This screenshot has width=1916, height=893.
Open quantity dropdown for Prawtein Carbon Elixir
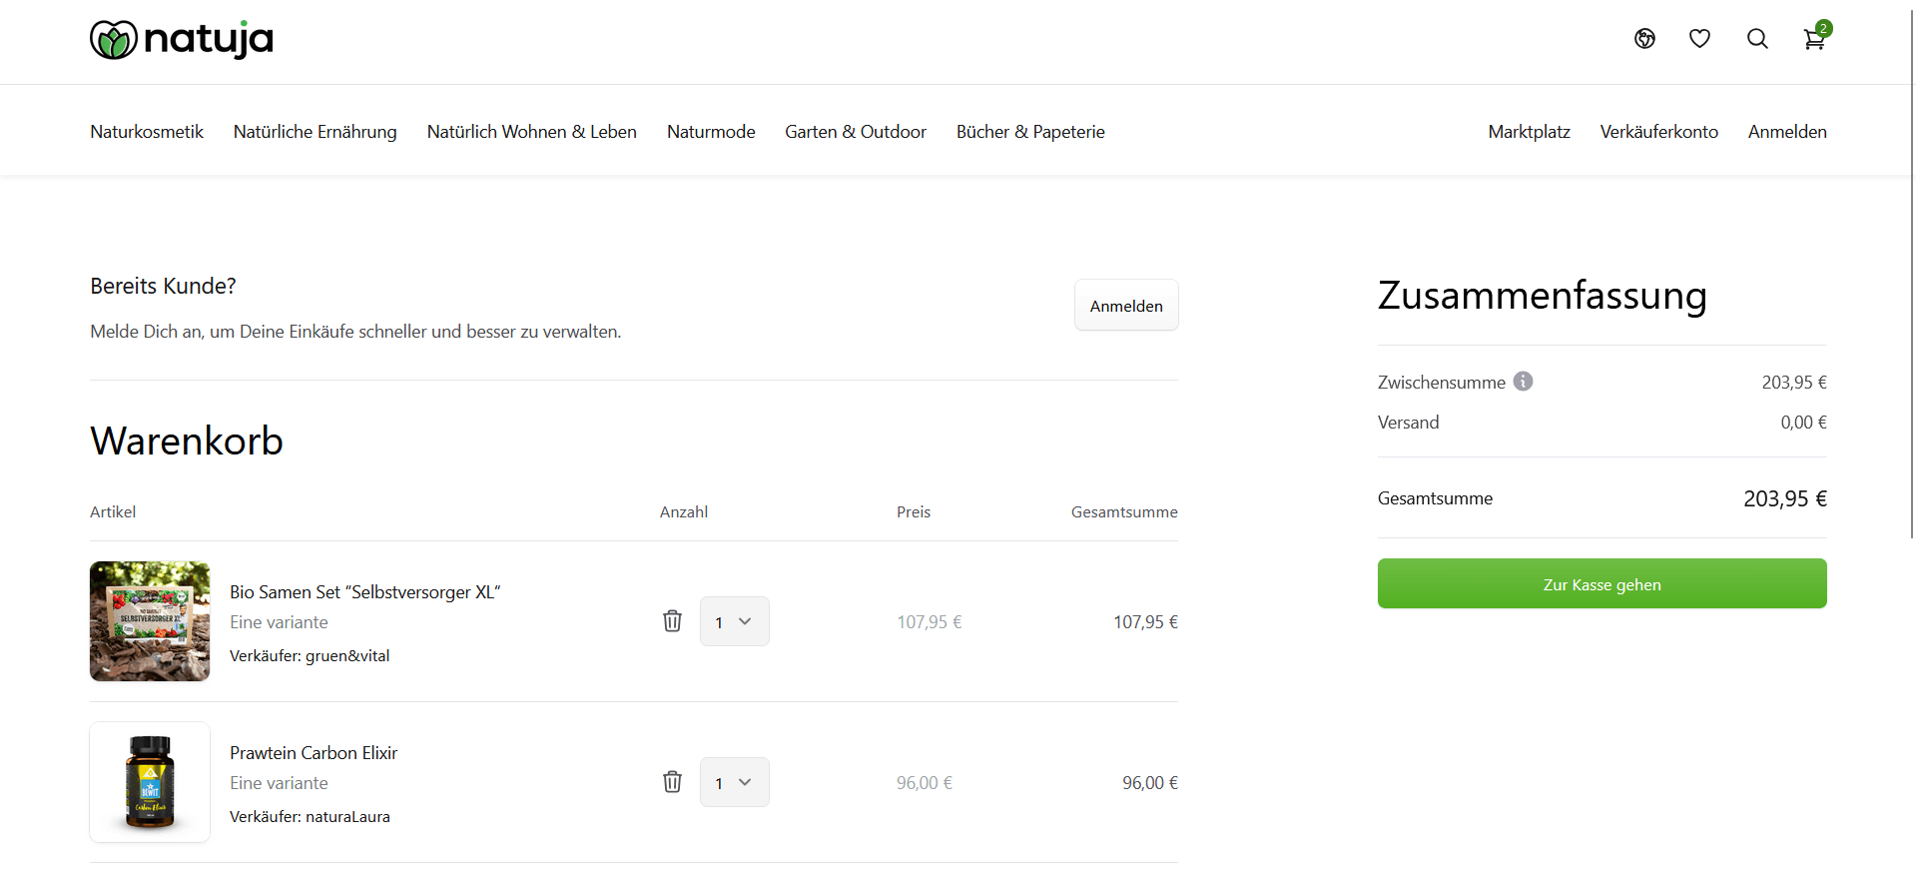click(x=735, y=782)
